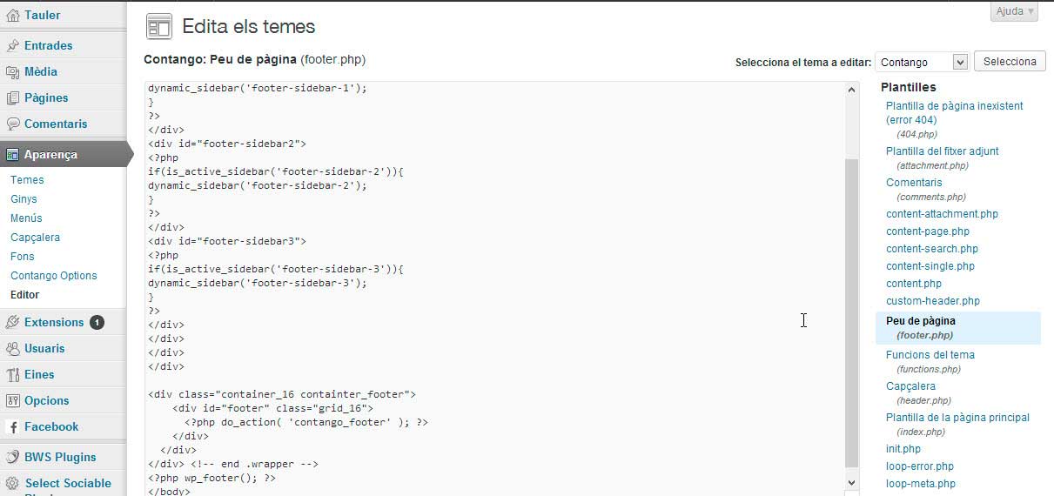Click the Extensions plugin icon
1054x496 pixels.
[x=12, y=322]
